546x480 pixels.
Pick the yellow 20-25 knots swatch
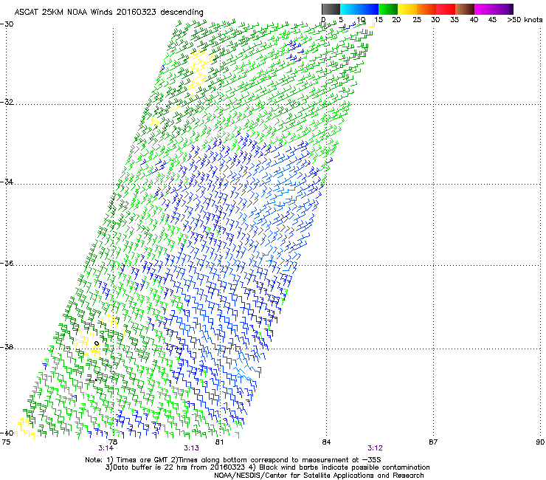(407, 9)
